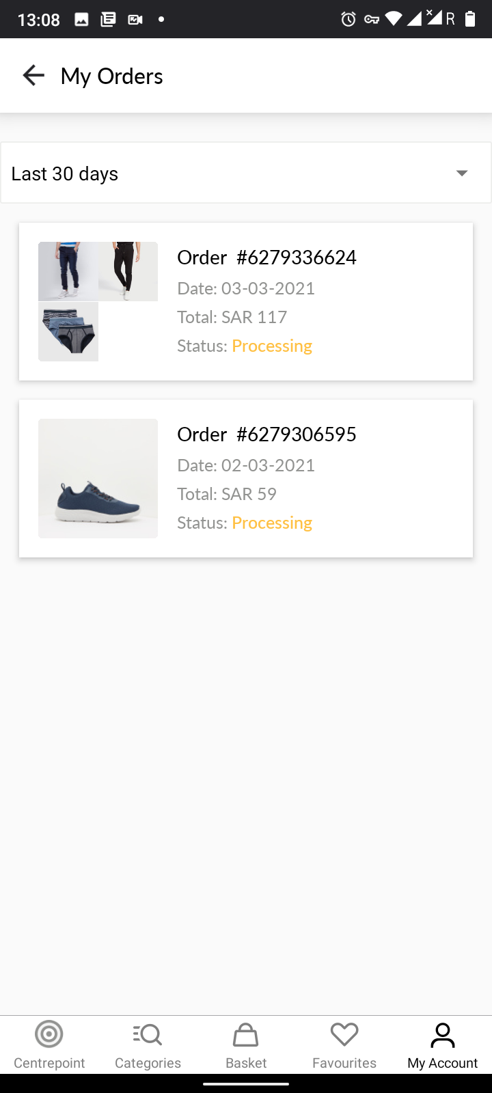
Task: Tap the black joggers product thumbnail
Action: [128, 271]
